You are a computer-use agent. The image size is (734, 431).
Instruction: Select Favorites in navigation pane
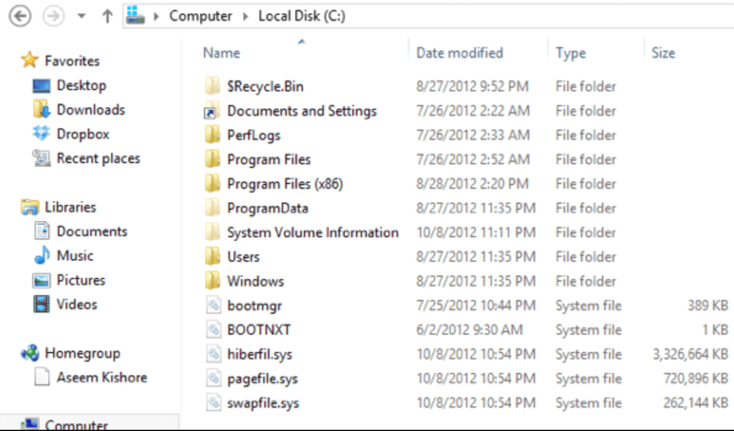click(72, 61)
